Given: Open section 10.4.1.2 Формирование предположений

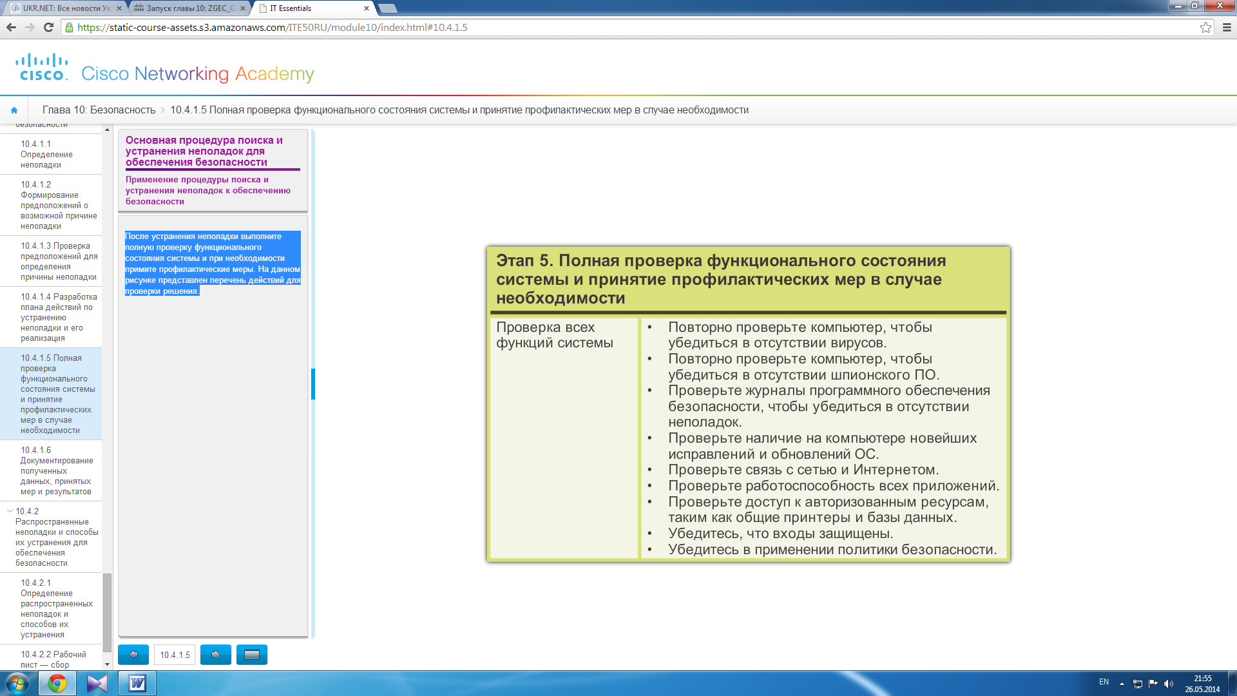Looking at the screenshot, I should (51, 205).
